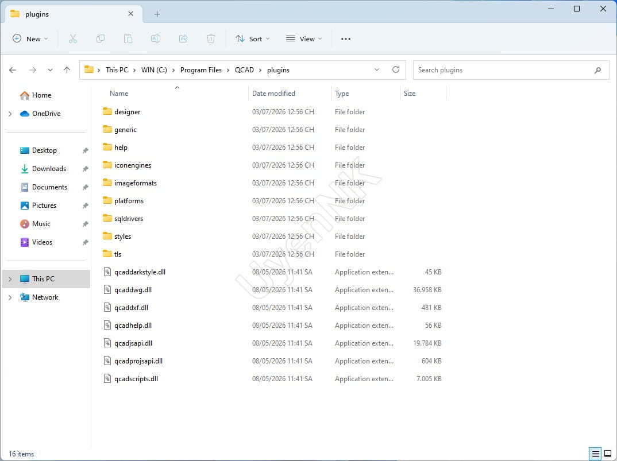Open the View dropdown menu
617x461 pixels.
pyautogui.click(x=304, y=38)
